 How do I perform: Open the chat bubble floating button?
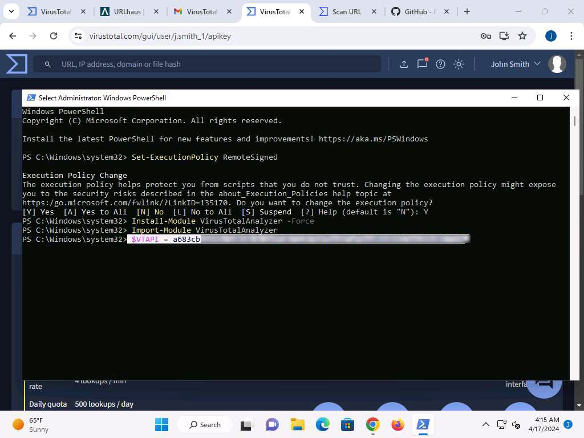pos(544,386)
